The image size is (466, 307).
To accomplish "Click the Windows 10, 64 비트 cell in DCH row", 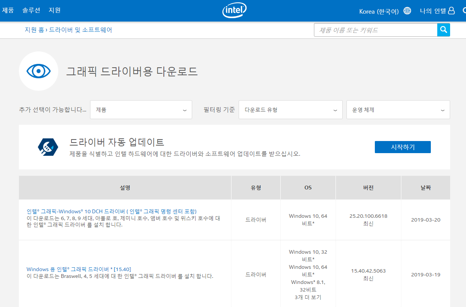I will [x=308, y=220].
